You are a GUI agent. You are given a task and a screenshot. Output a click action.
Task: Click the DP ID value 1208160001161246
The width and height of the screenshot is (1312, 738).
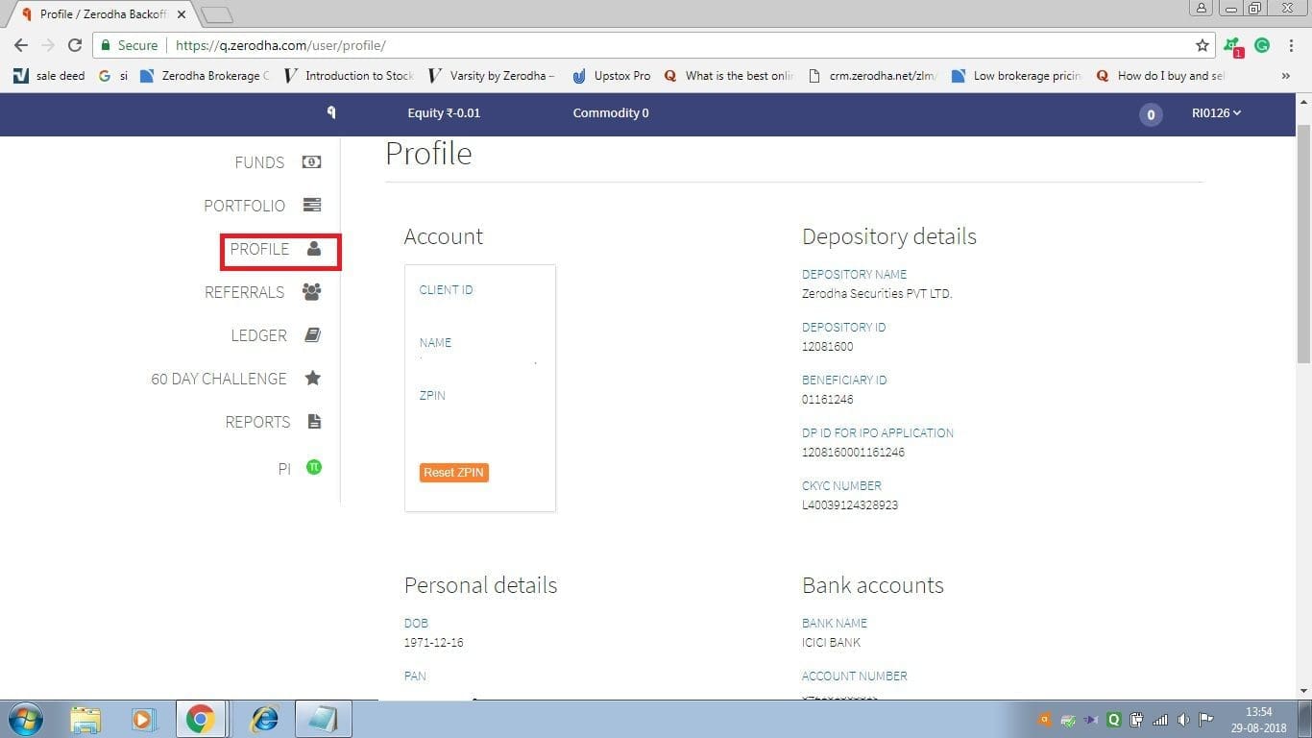(853, 453)
